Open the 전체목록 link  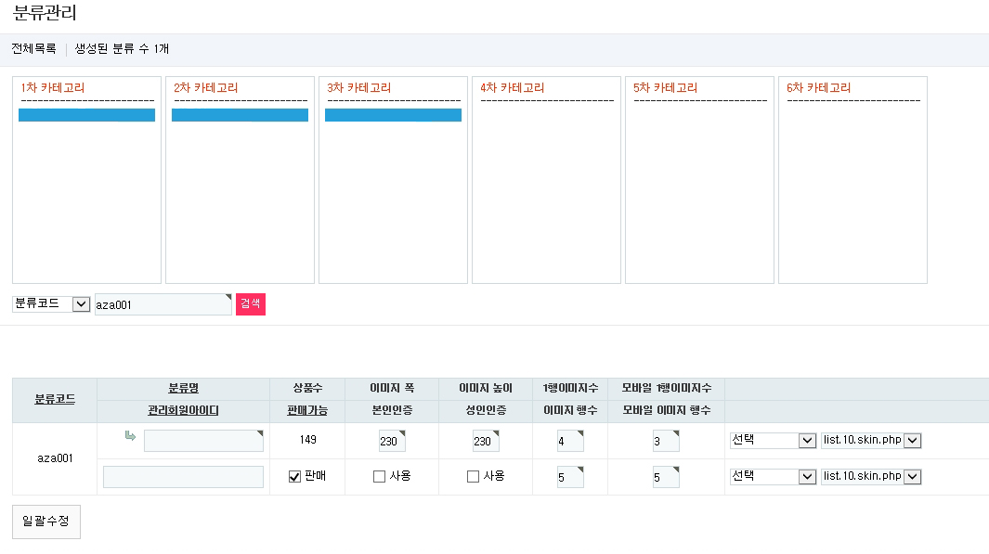(x=33, y=49)
